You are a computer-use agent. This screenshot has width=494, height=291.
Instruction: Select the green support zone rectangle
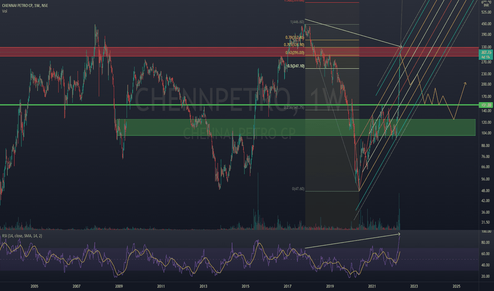296,128
